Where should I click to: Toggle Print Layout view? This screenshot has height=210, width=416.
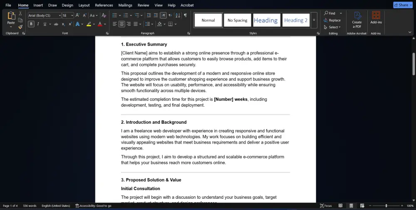(x=351, y=206)
